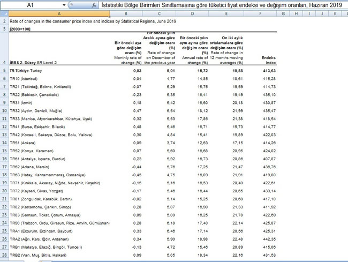
Task: Click 'Monthly rate of change (%)' header cell
Action: (x=128, y=60)
